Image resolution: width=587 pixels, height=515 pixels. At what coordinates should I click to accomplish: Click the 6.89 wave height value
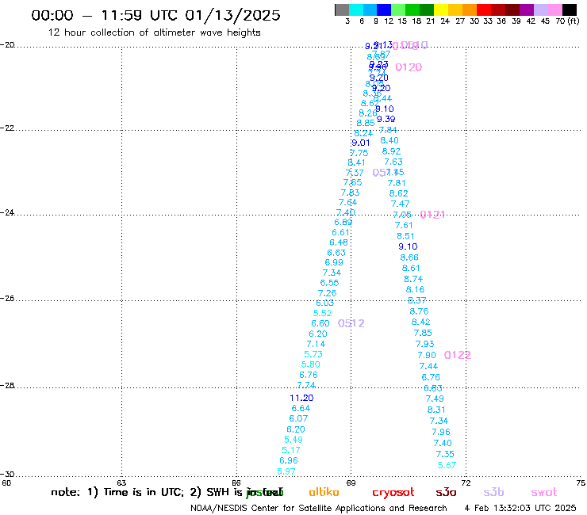343,223
